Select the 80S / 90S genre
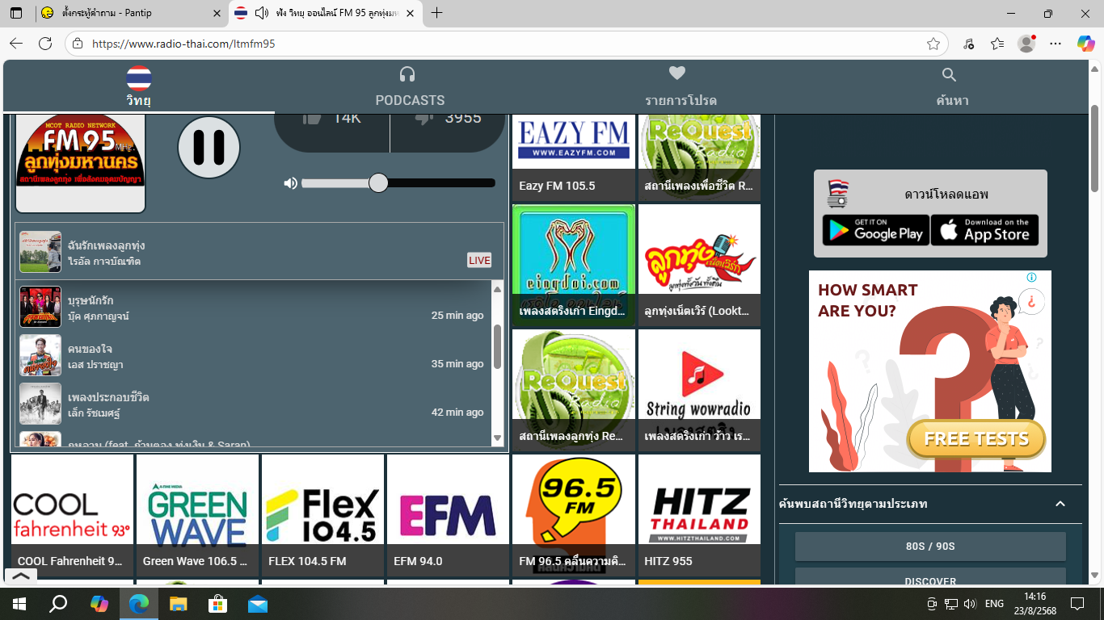Screen dimensions: 1104x620 (930, 547)
